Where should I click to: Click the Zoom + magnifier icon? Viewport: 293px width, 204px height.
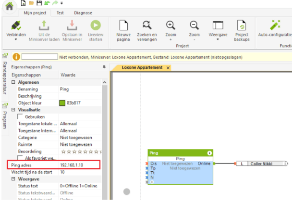tap(171, 25)
